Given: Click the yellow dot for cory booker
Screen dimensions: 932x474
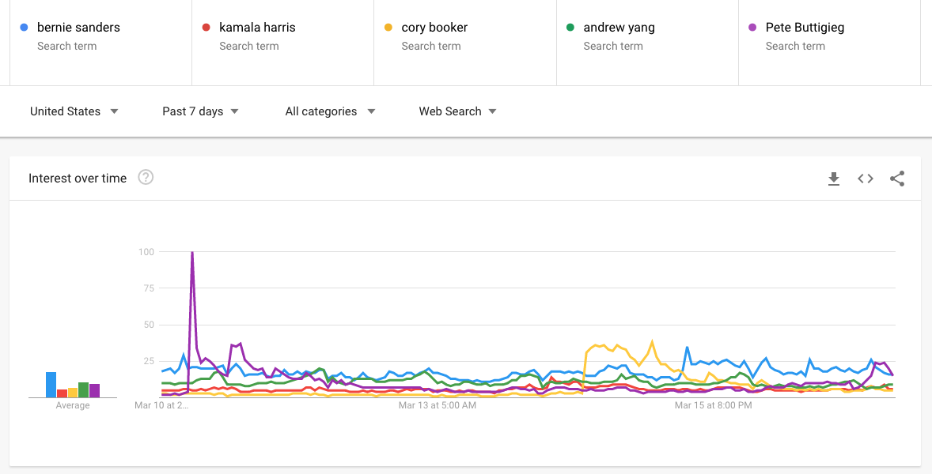Looking at the screenshot, I should 388,28.
